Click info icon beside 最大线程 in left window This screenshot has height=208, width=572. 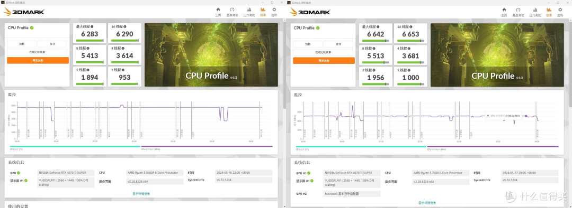[92, 26]
